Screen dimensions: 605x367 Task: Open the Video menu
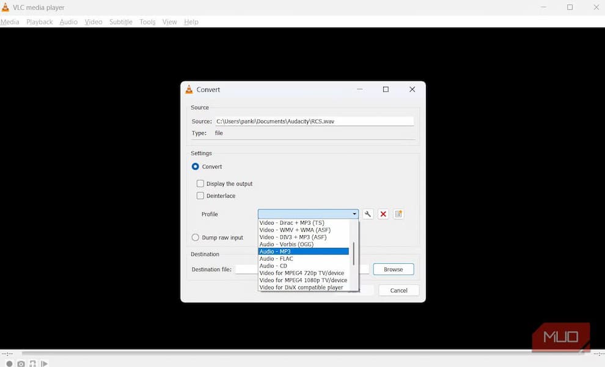(x=94, y=22)
